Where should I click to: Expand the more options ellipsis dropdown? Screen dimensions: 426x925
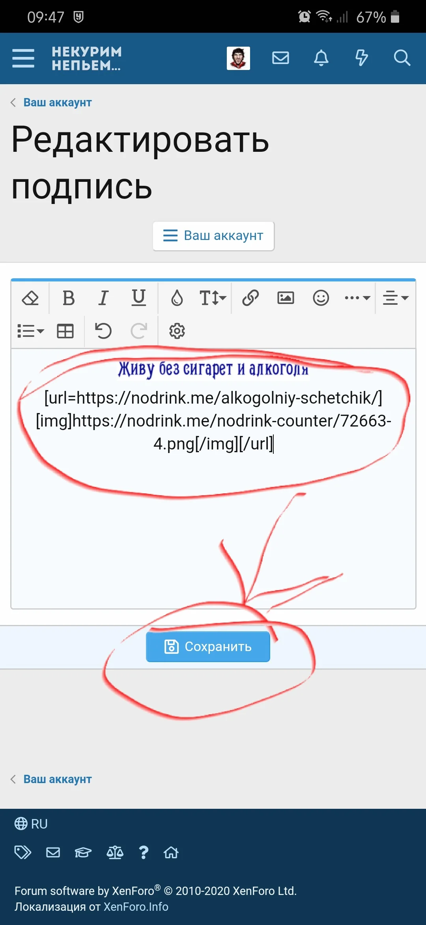[357, 298]
